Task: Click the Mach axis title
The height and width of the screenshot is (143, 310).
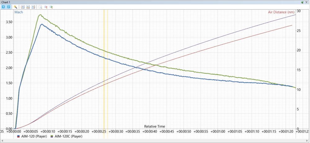Action: tap(19, 12)
